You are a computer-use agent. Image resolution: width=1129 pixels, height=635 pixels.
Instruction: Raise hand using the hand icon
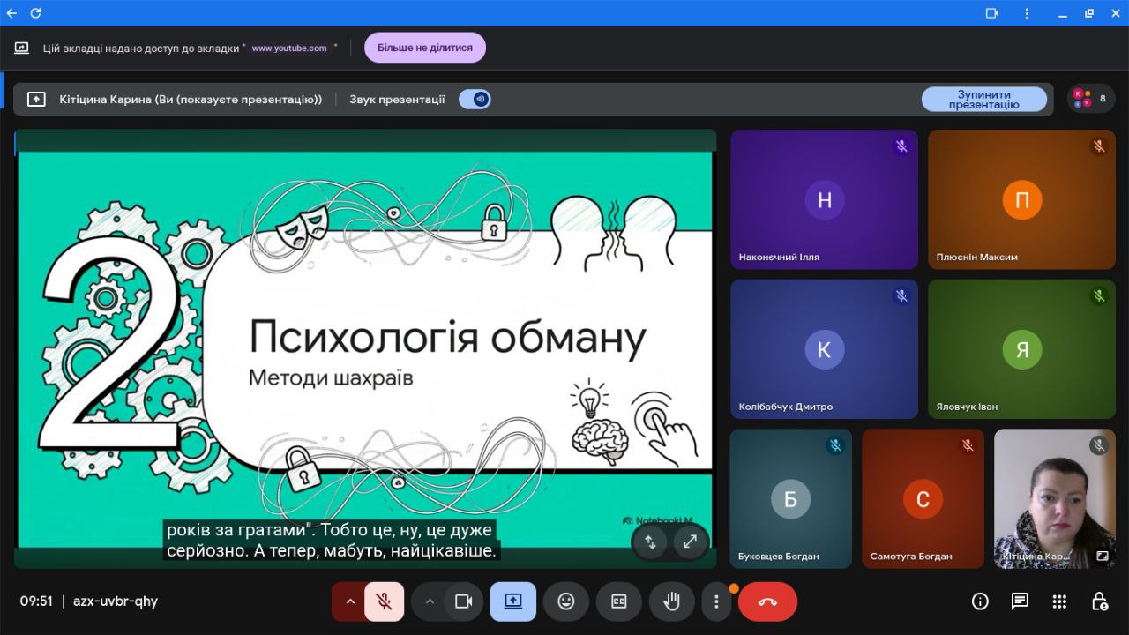671,601
